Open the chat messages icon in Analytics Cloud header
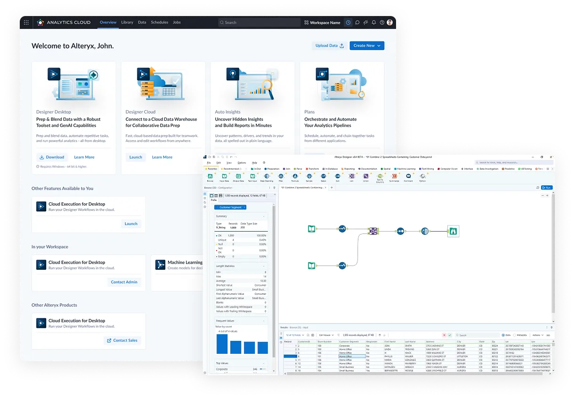The height and width of the screenshot is (399, 575). point(357,22)
